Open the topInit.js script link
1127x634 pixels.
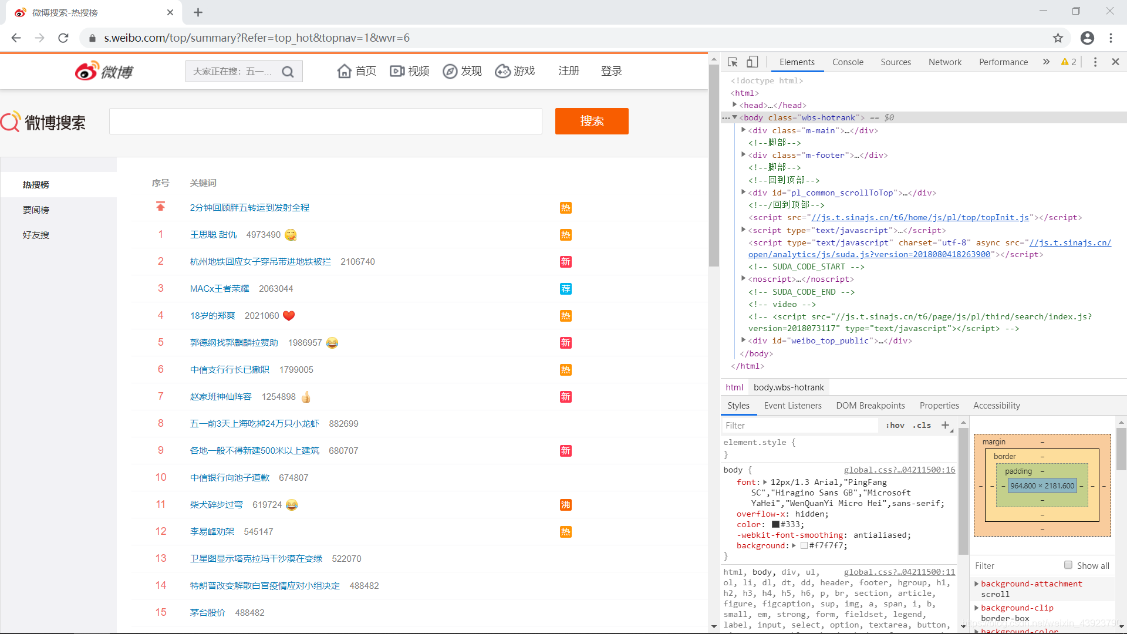(x=920, y=217)
